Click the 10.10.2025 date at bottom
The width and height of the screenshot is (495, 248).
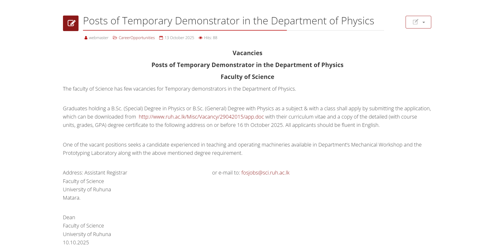tap(76, 243)
